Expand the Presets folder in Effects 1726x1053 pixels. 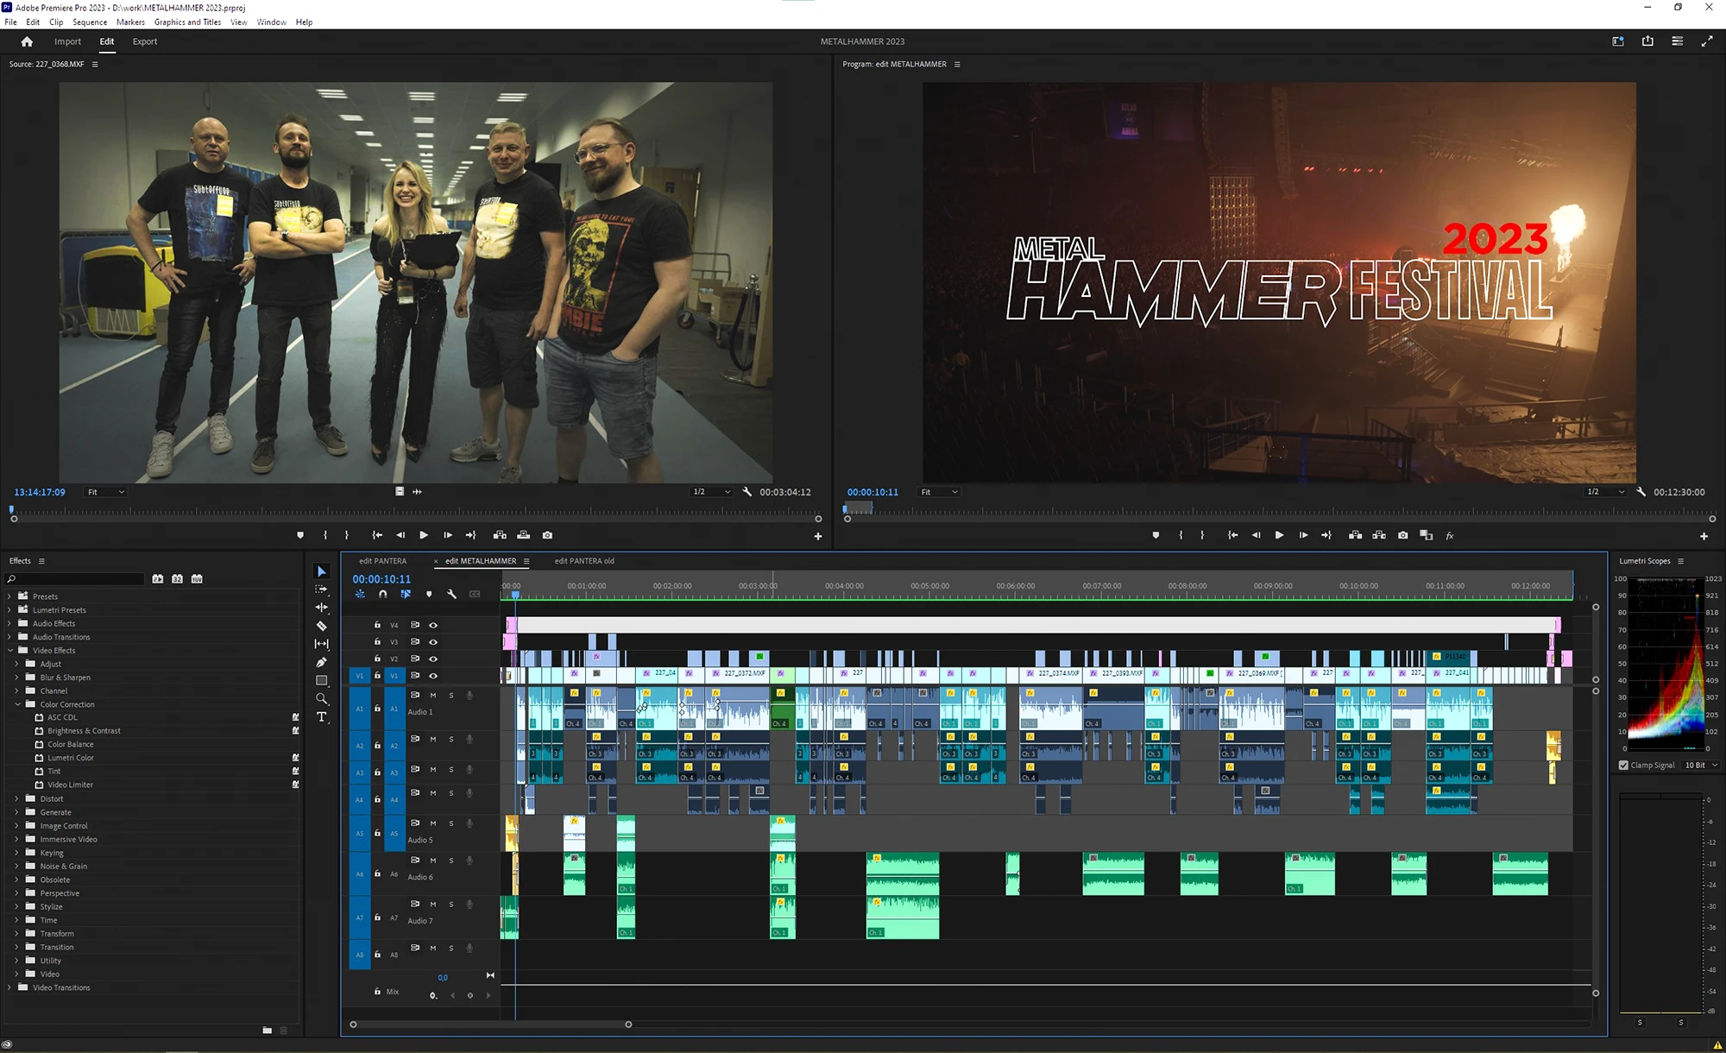pos(9,596)
